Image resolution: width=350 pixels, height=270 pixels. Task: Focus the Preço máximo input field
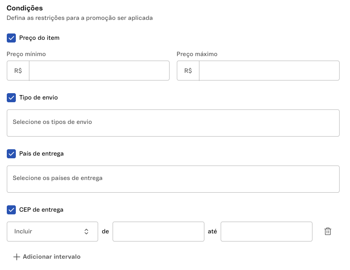(x=269, y=71)
